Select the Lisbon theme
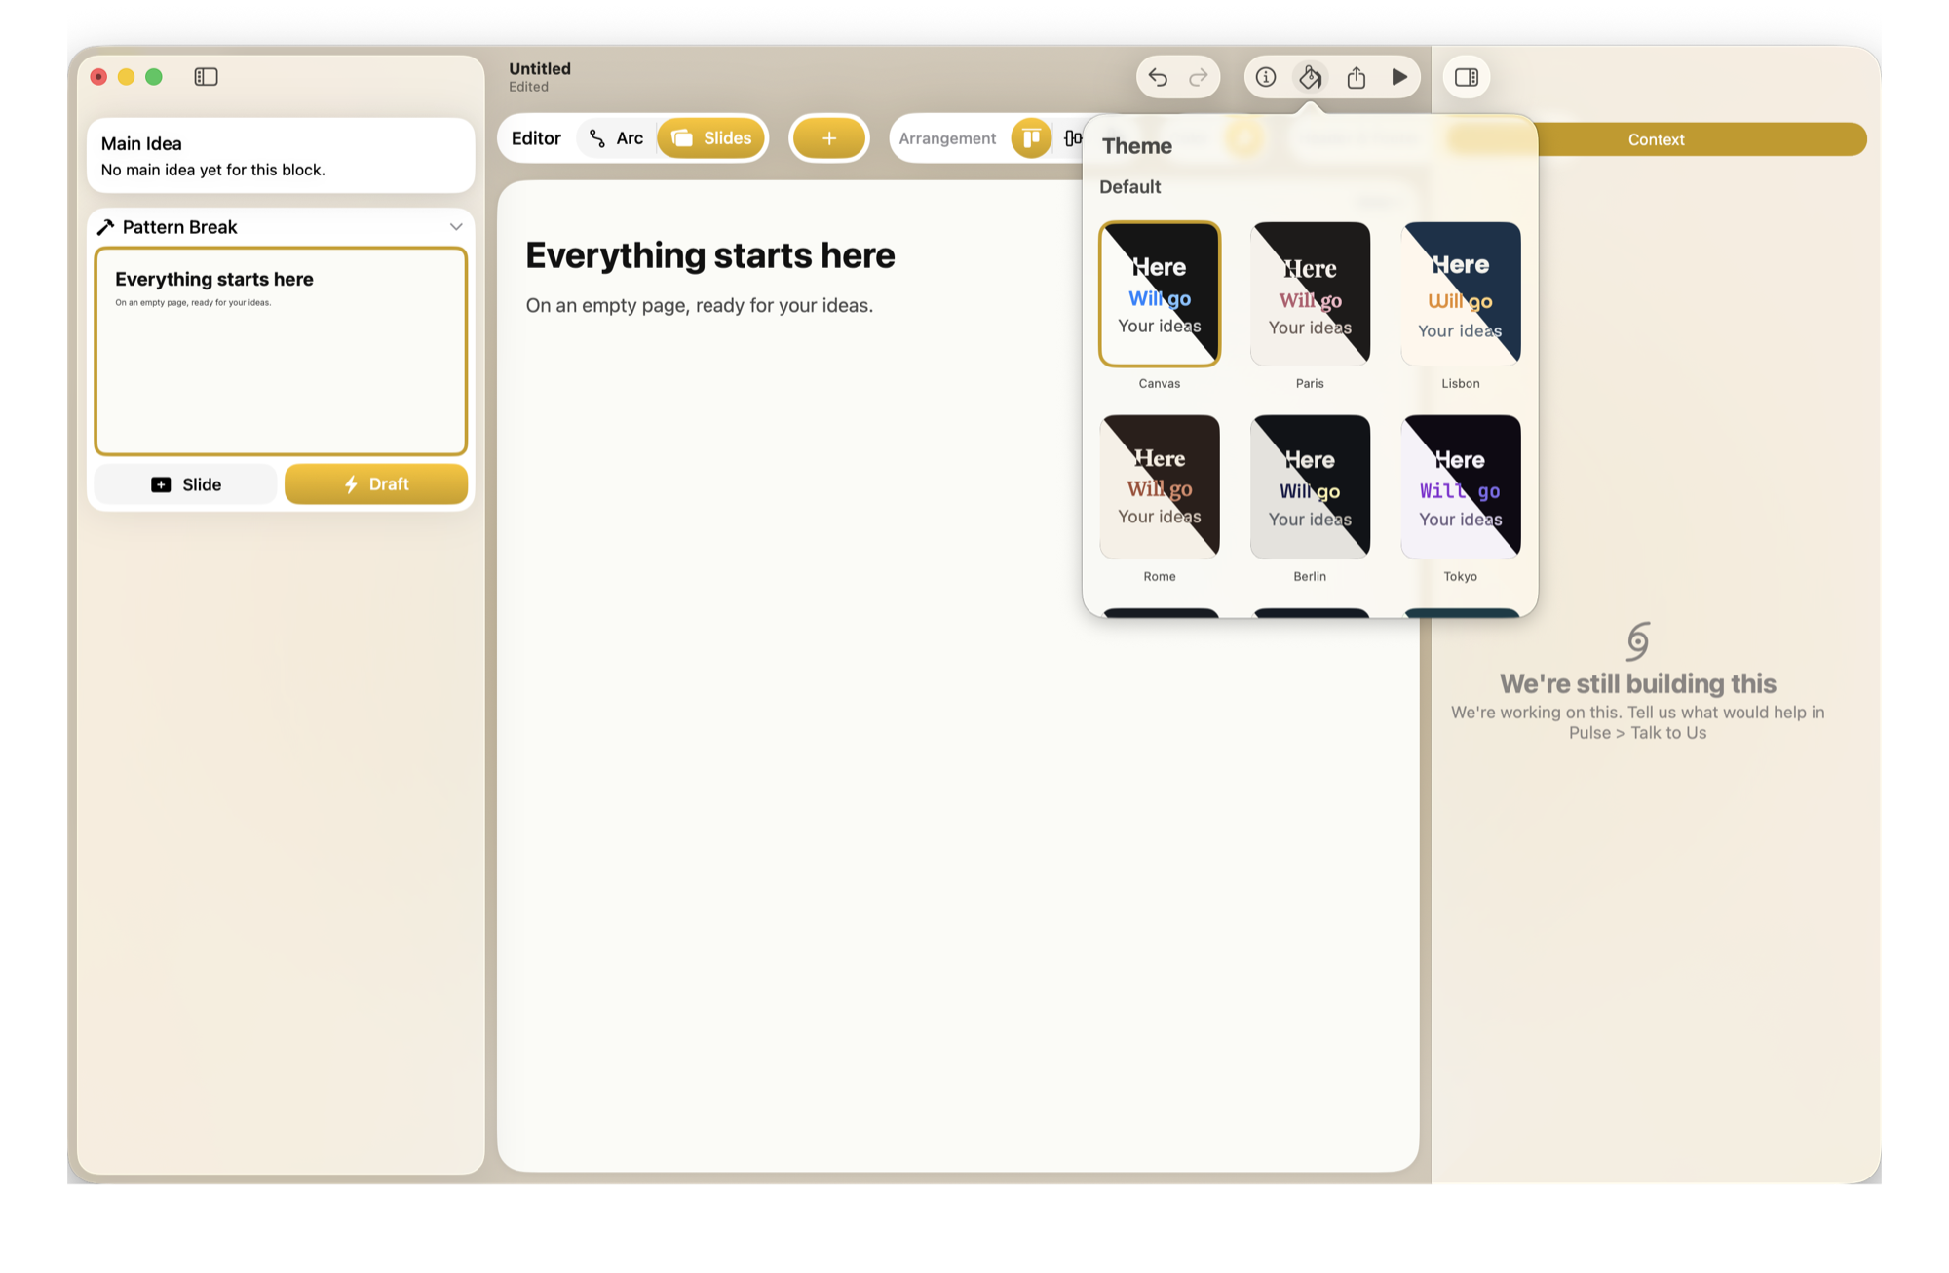The height and width of the screenshot is (1273, 1949). tap(1461, 294)
